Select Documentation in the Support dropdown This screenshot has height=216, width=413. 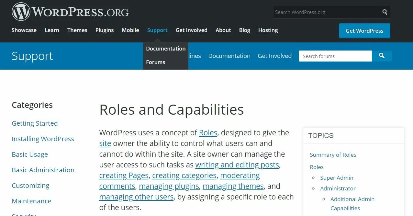pos(166,49)
